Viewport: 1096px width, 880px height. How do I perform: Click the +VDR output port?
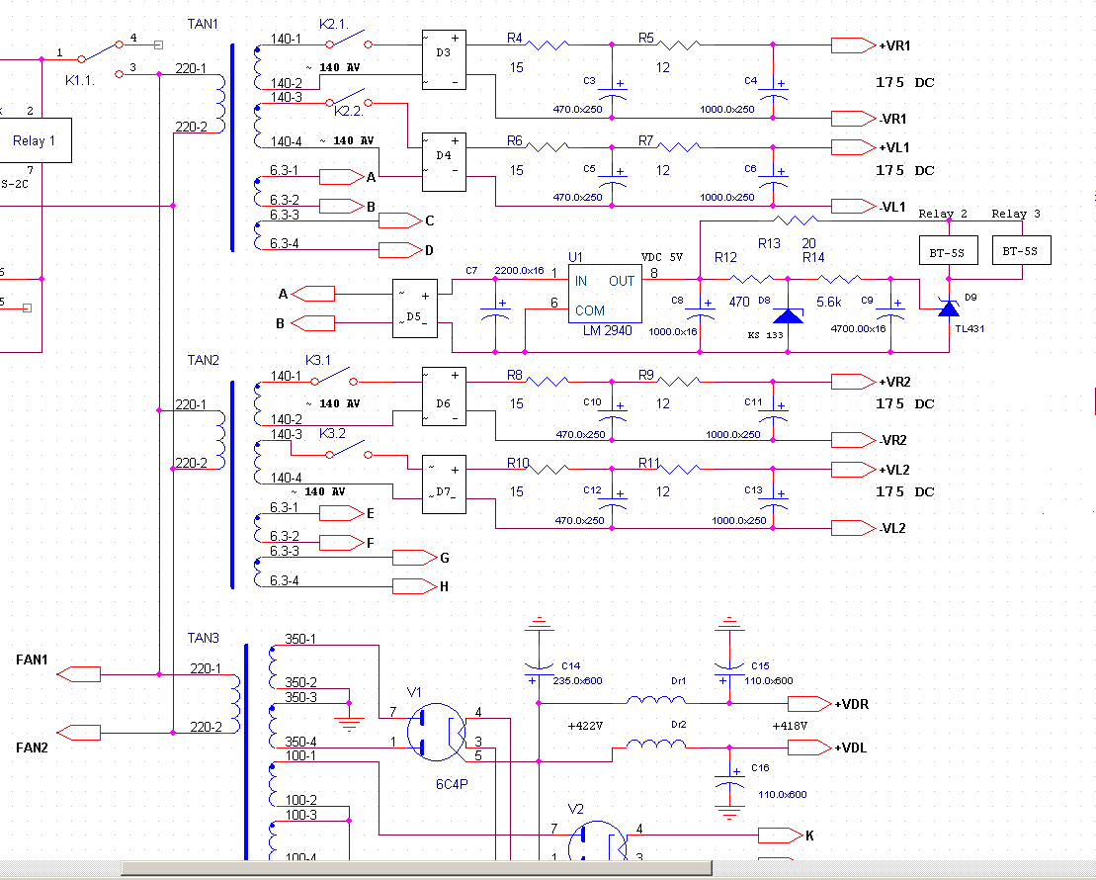point(809,704)
